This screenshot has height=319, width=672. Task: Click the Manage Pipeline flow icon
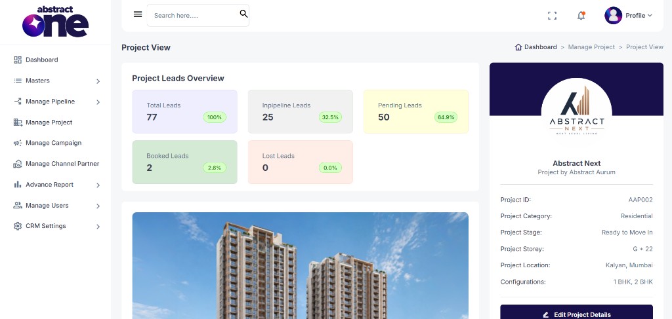[18, 102]
